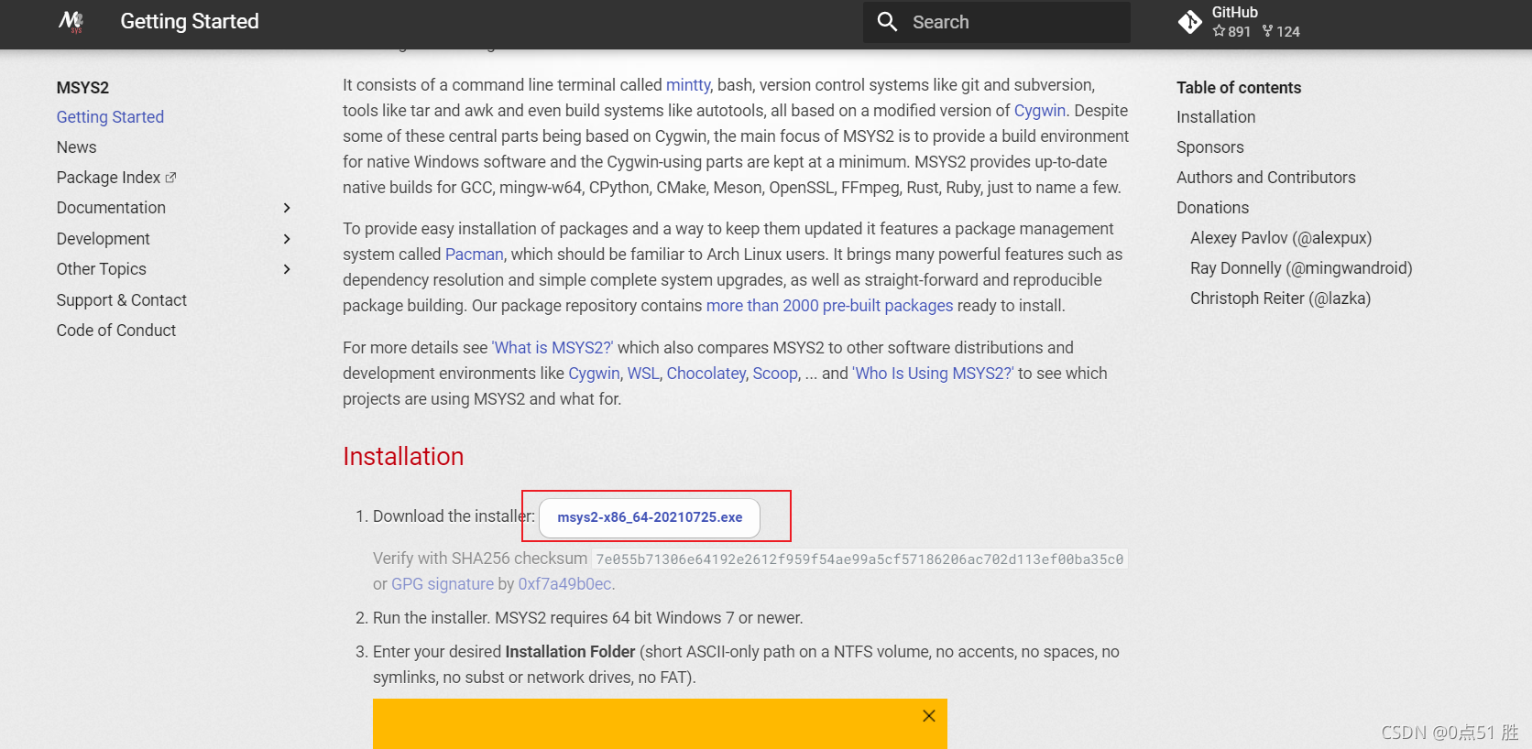Go to Support & Contact page

[x=121, y=300]
